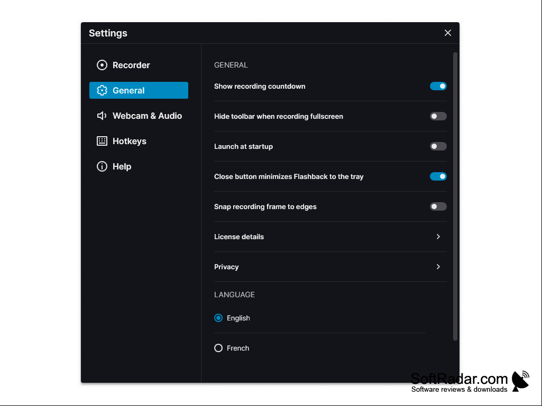Click the 'Snap recording frame to edges' text
The width and height of the screenshot is (542, 406).
click(x=265, y=206)
